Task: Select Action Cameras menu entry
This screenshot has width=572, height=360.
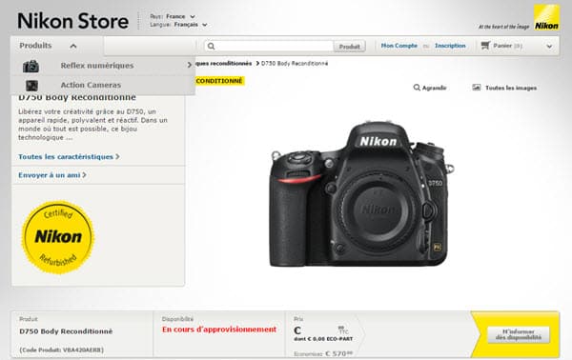Action: pyautogui.click(x=91, y=85)
